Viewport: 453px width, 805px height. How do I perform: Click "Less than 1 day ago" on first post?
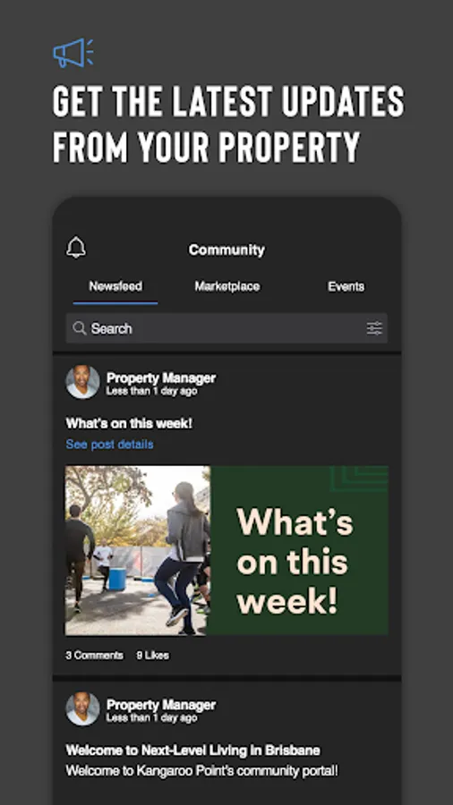[151, 391]
